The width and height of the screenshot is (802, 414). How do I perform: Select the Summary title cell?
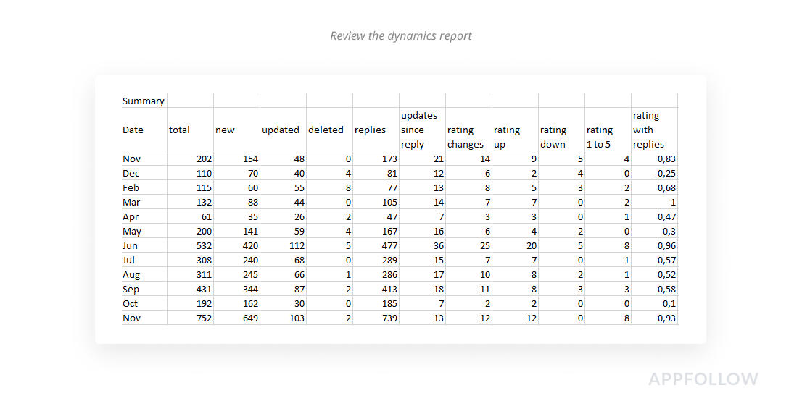(144, 101)
